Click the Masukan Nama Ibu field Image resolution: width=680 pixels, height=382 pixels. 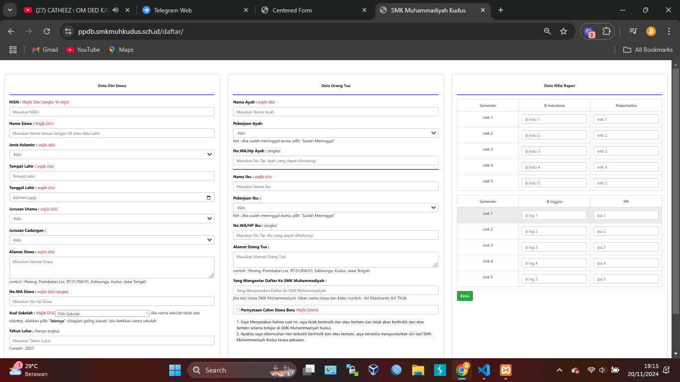(336, 187)
